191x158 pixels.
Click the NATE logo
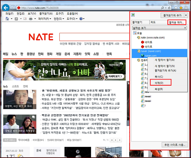click(x=41, y=37)
